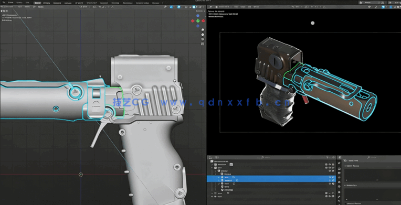The height and width of the screenshot is (205, 401).
Task: Open the outliner editor type icon
Action: click(210, 158)
